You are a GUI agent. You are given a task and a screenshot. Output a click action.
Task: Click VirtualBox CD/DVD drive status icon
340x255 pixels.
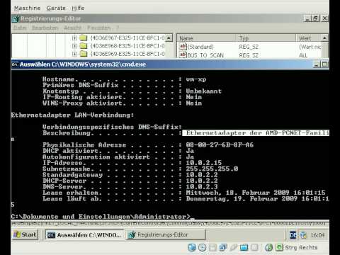tap(202, 247)
